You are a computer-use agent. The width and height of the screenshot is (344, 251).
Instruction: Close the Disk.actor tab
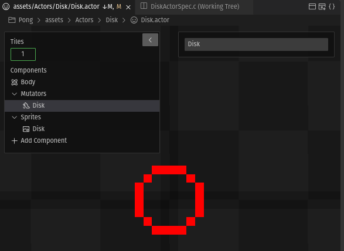128,7
